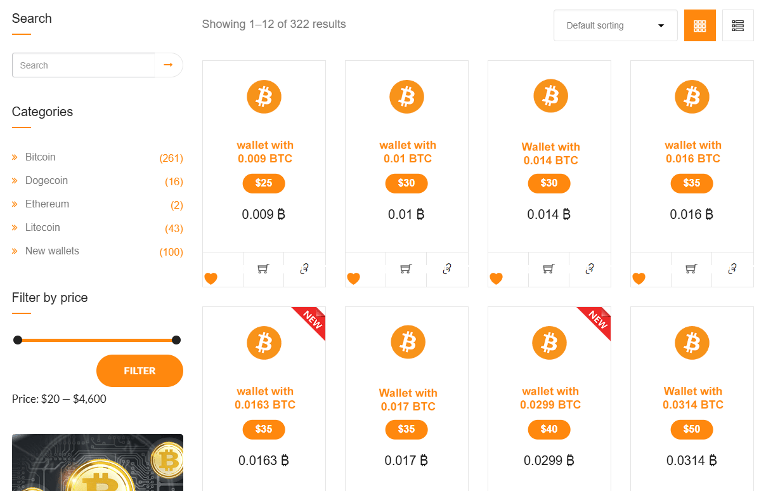Viewport: 766px width, 491px height.
Task: Toggle wishlist heart on 0.014 BTC wallet
Action: (x=497, y=278)
